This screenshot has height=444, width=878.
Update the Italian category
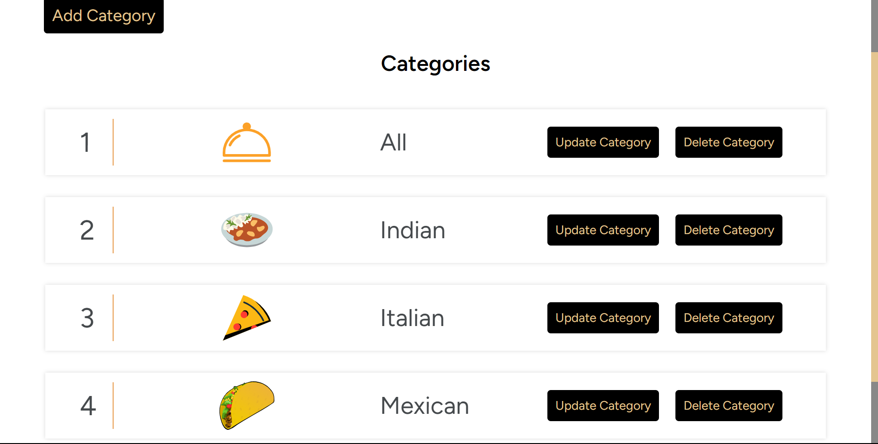coord(603,318)
